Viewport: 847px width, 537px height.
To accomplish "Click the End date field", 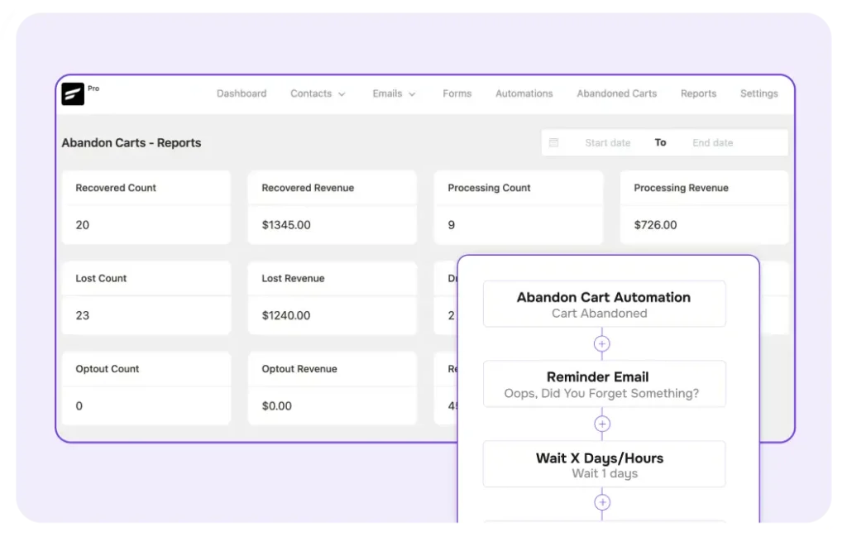I will click(712, 143).
